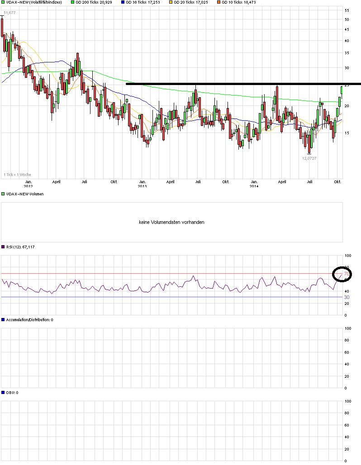Click 'keine Volumendaten vorhanden' message
Viewport: 361px width, 465px height.
pyautogui.click(x=171, y=222)
